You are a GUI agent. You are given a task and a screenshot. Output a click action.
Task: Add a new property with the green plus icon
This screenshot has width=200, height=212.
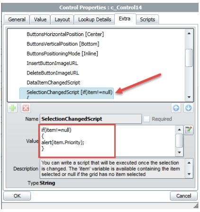(12, 108)
